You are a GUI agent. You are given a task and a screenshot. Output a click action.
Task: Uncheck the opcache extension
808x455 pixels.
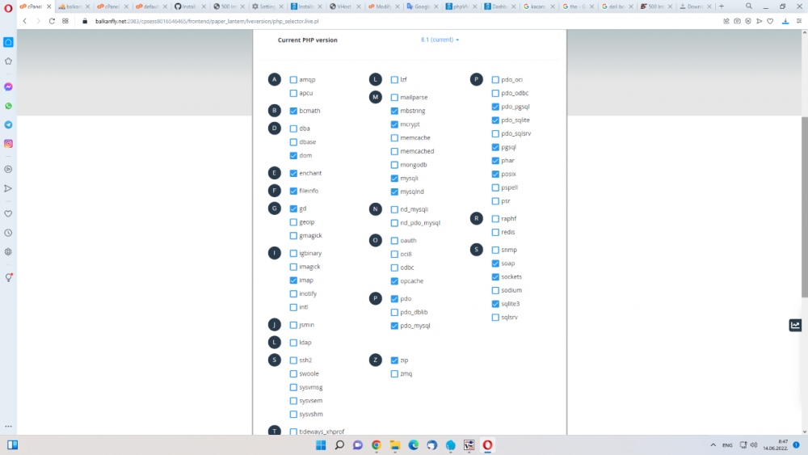tap(394, 281)
